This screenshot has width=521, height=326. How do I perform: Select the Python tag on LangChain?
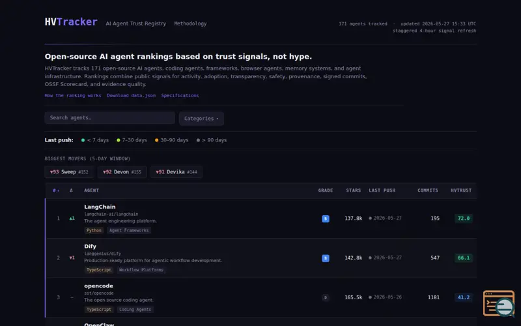[94, 231]
